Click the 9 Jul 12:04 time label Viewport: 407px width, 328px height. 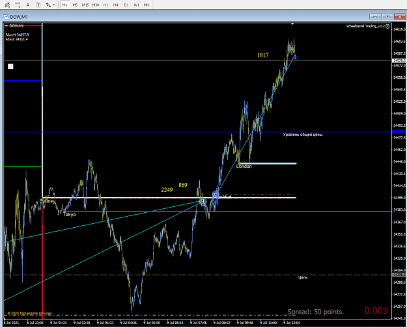tap(292, 323)
